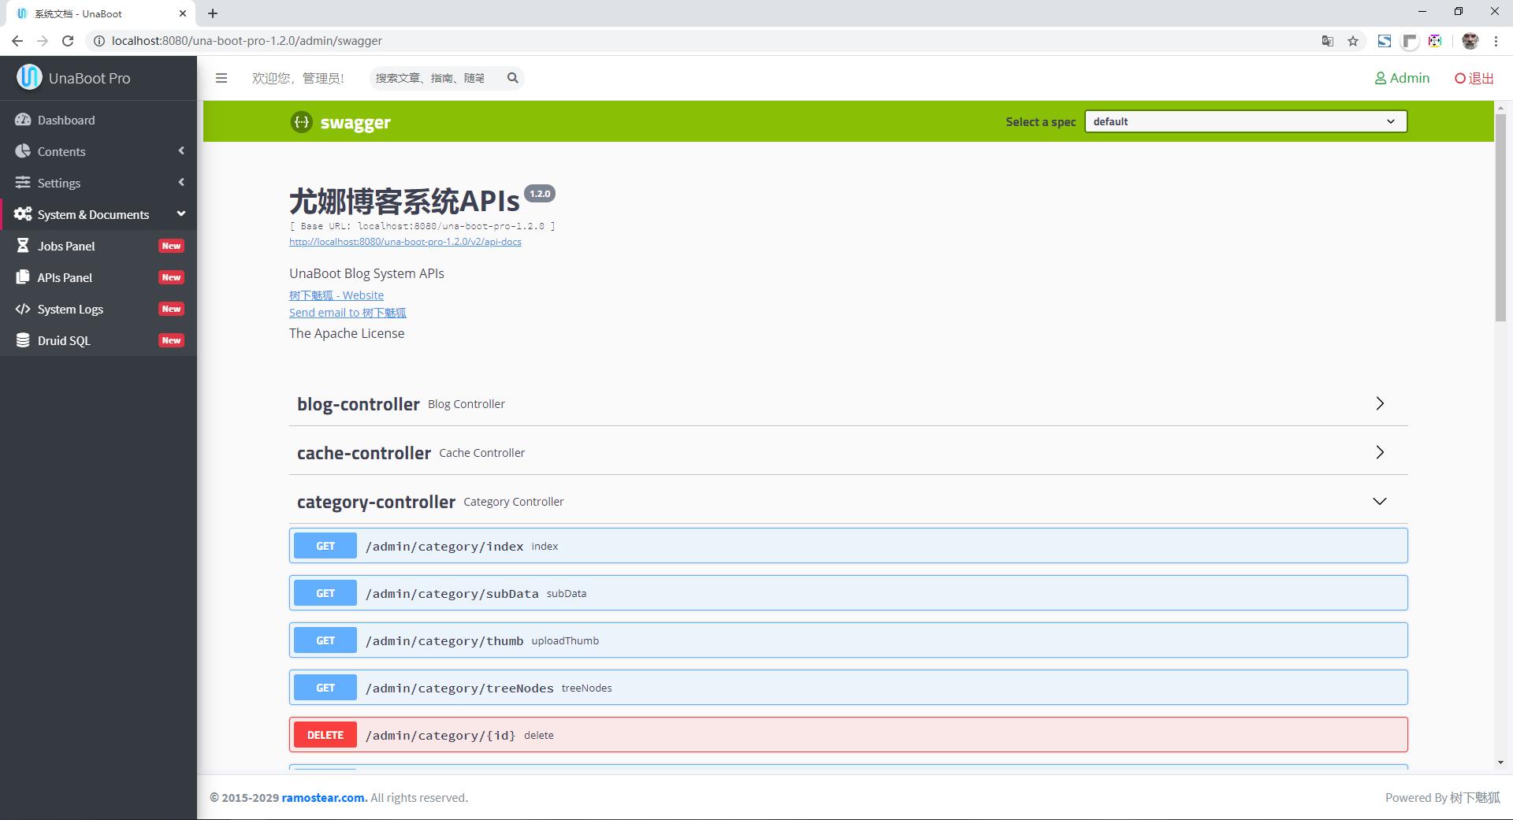
Task: Expand the blog-controller section
Action: click(1379, 403)
